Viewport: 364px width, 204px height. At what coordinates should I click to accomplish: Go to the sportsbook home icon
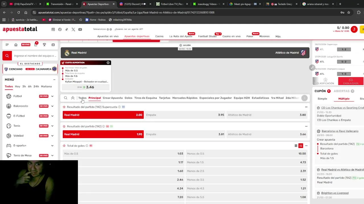coord(16,45)
